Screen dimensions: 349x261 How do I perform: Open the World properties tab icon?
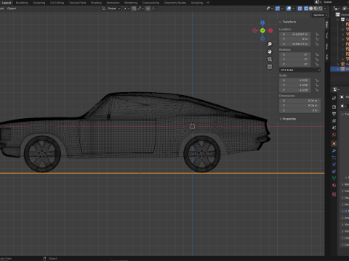[x=334, y=135]
